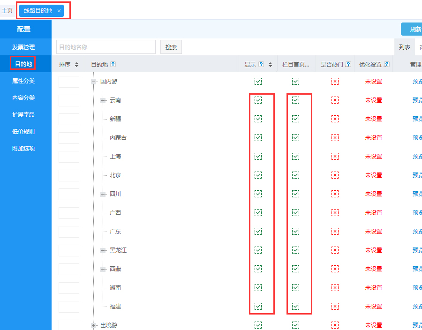The height and width of the screenshot is (330, 422).
Task: Open 未设置 link for 云南
Action: coord(373,100)
